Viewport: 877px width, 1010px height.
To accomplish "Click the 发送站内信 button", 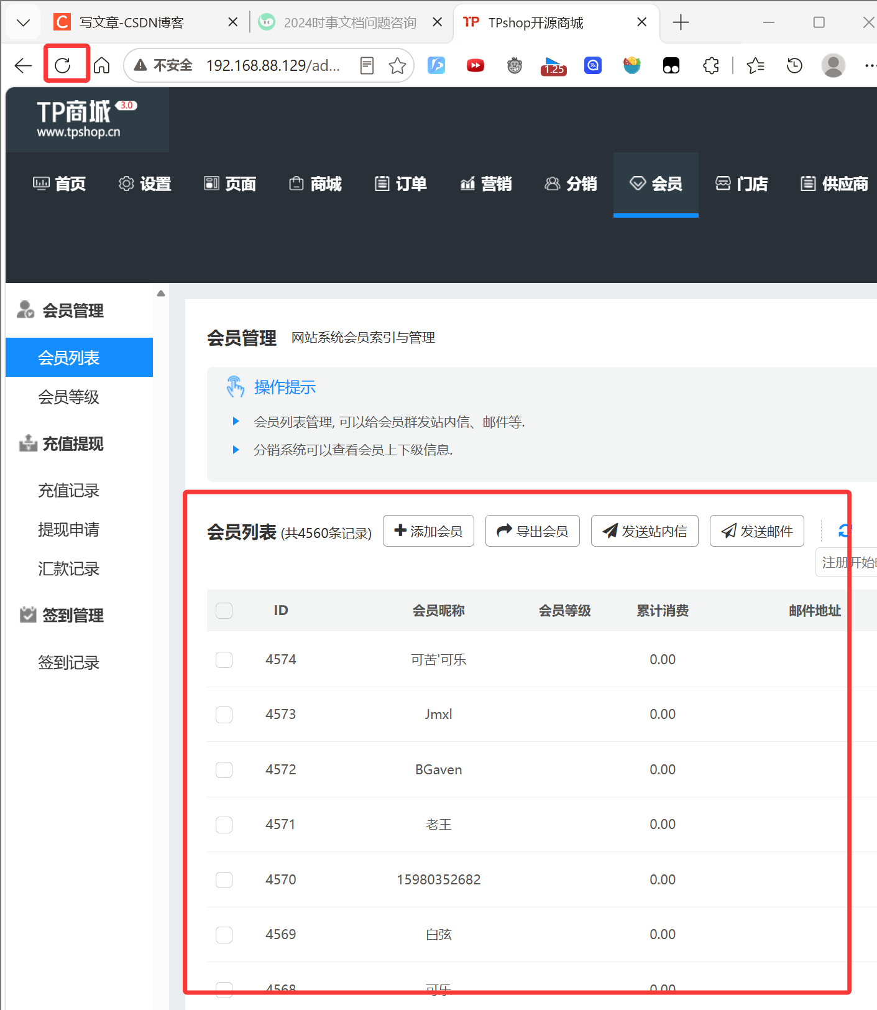I will click(645, 531).
